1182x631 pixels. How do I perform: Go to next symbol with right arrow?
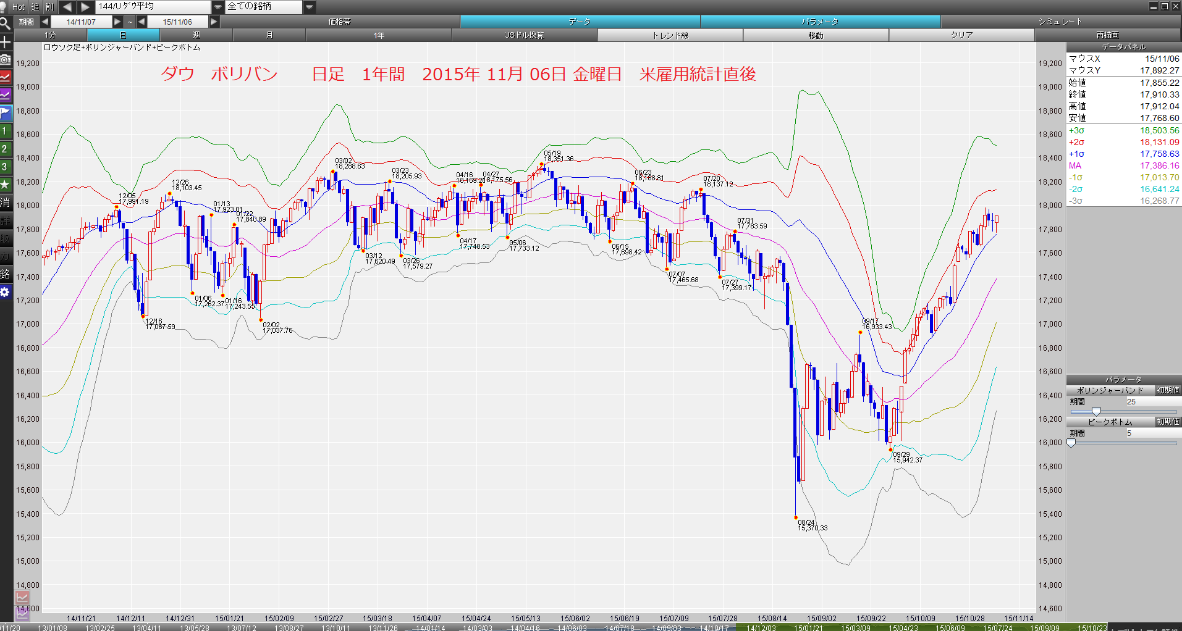[85, 7]
